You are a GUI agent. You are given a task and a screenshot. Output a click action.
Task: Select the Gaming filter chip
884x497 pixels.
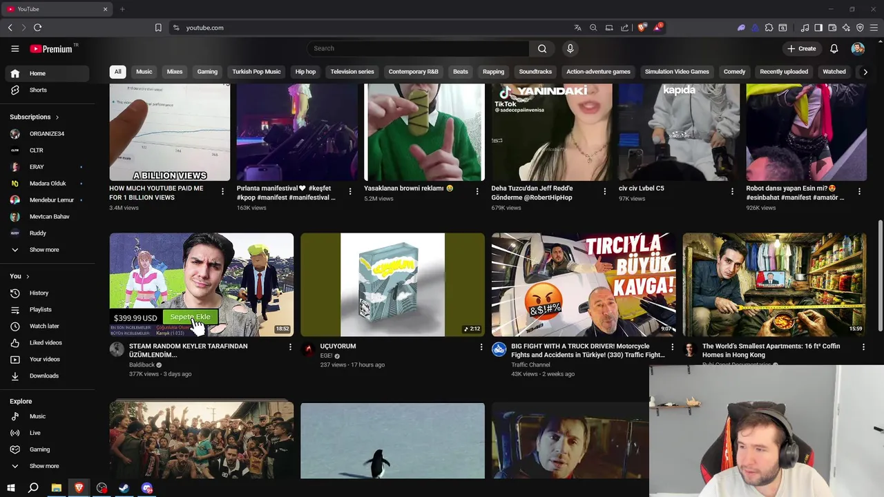coord(207,72)
